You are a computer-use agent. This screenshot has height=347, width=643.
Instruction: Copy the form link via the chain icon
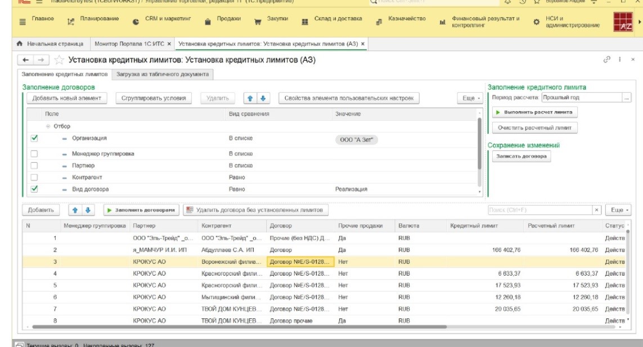point(607,60)
